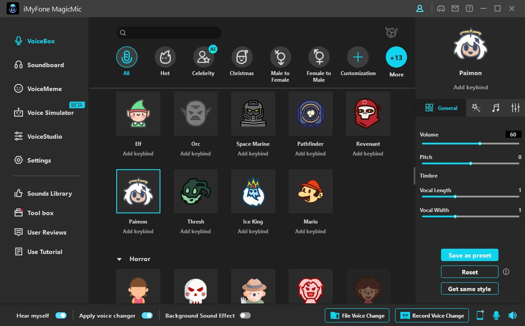
Task: Click the Volume value box showing 60
Action: [x=513, y=135]
